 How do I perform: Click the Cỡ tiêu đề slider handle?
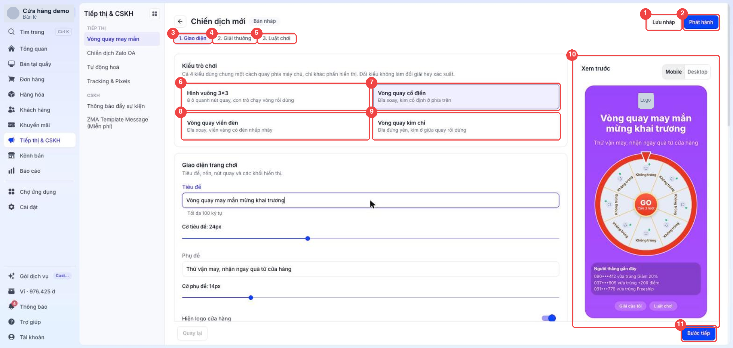308,238
